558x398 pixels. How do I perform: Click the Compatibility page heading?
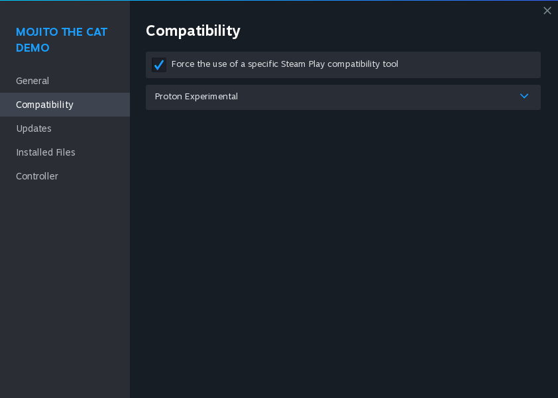tap(193, 30)
